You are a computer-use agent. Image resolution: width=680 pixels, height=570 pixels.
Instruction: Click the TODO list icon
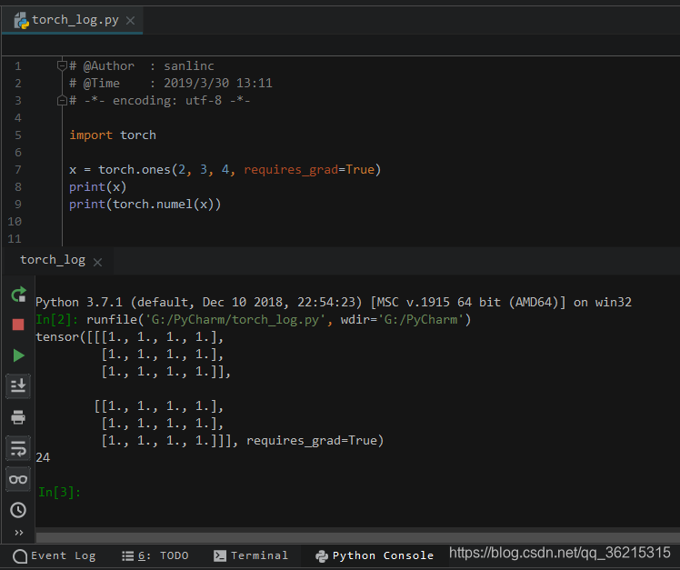[x=127, y=555]
